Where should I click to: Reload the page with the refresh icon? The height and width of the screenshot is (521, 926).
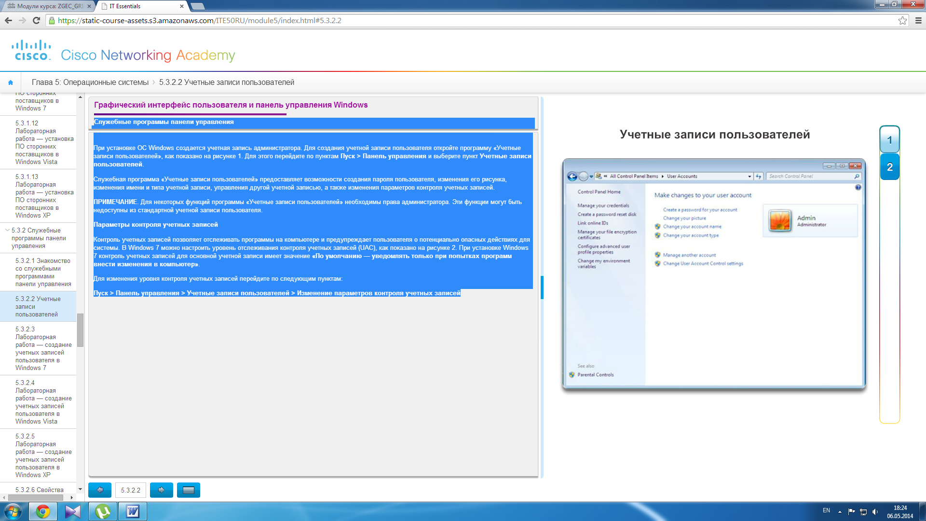point(36,20)
